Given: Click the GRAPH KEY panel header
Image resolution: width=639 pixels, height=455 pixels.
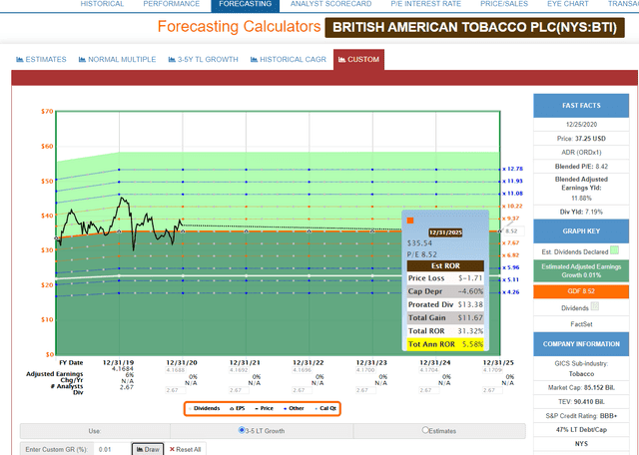Looking at the screenshot, I should (x=581, y=230).
